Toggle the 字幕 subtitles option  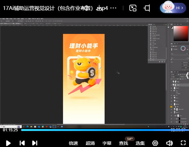click(107, 143)
